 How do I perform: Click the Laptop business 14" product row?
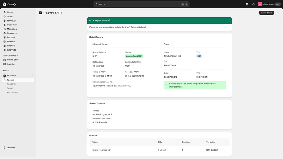point(160,150)
